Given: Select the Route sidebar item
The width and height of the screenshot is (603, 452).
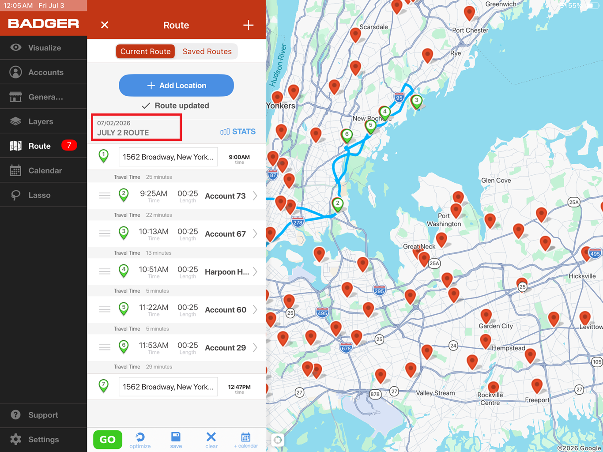Looking at the screenshot, I should point(43,146).
